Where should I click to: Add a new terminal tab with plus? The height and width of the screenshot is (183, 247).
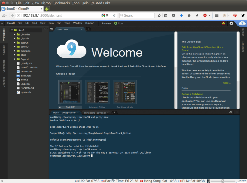point(114,112)
